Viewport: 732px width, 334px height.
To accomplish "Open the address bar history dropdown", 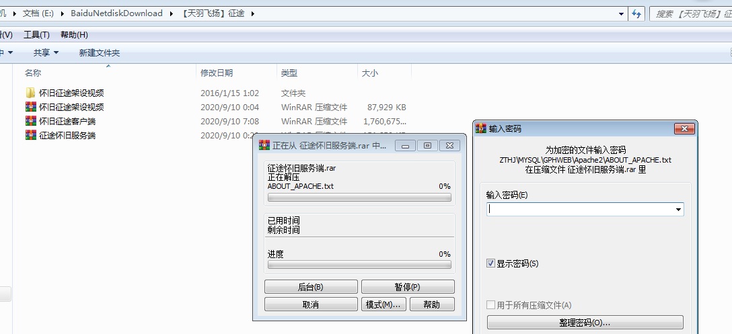I will pyautogui.click(x=621, y=14).
